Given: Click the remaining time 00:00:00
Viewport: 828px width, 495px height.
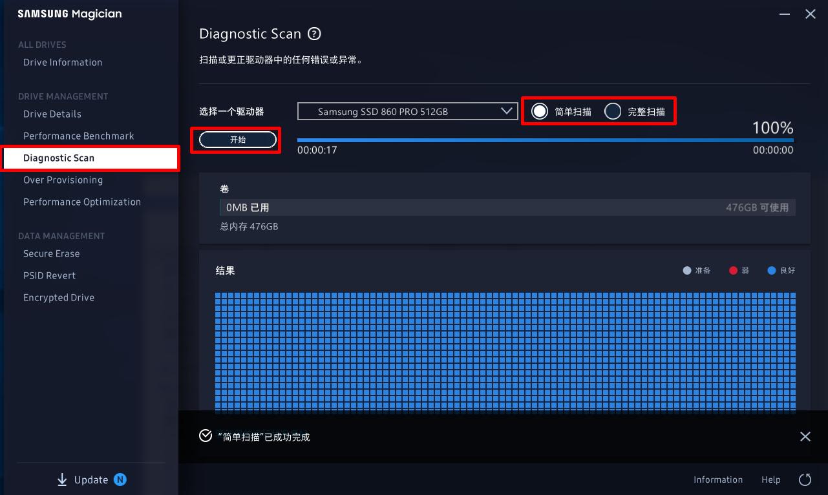Looking at the screenshot, I should click(773, 151).
